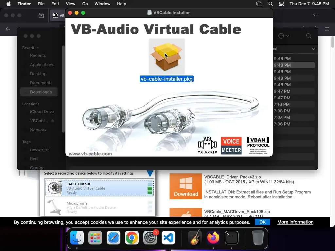Open the Apple menu
335x251 pixels.
click(x=9, y=4)
